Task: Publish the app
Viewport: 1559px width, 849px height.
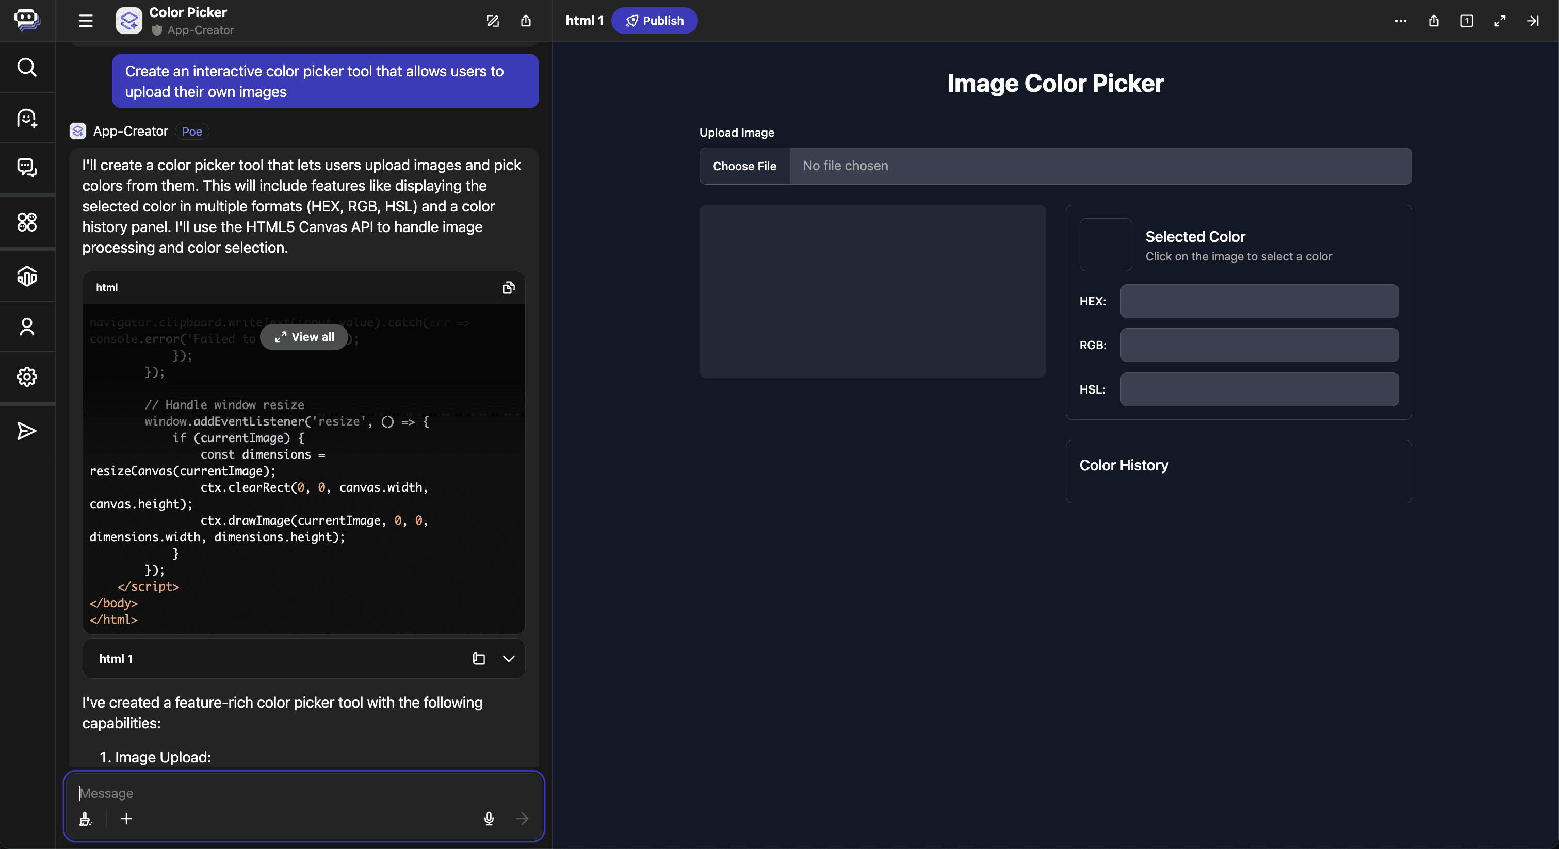Action: coord(654,21)
